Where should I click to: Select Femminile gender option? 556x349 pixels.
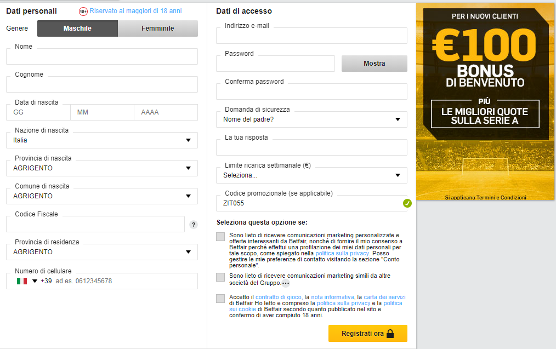pyautogui.click(x=158, y=28)
